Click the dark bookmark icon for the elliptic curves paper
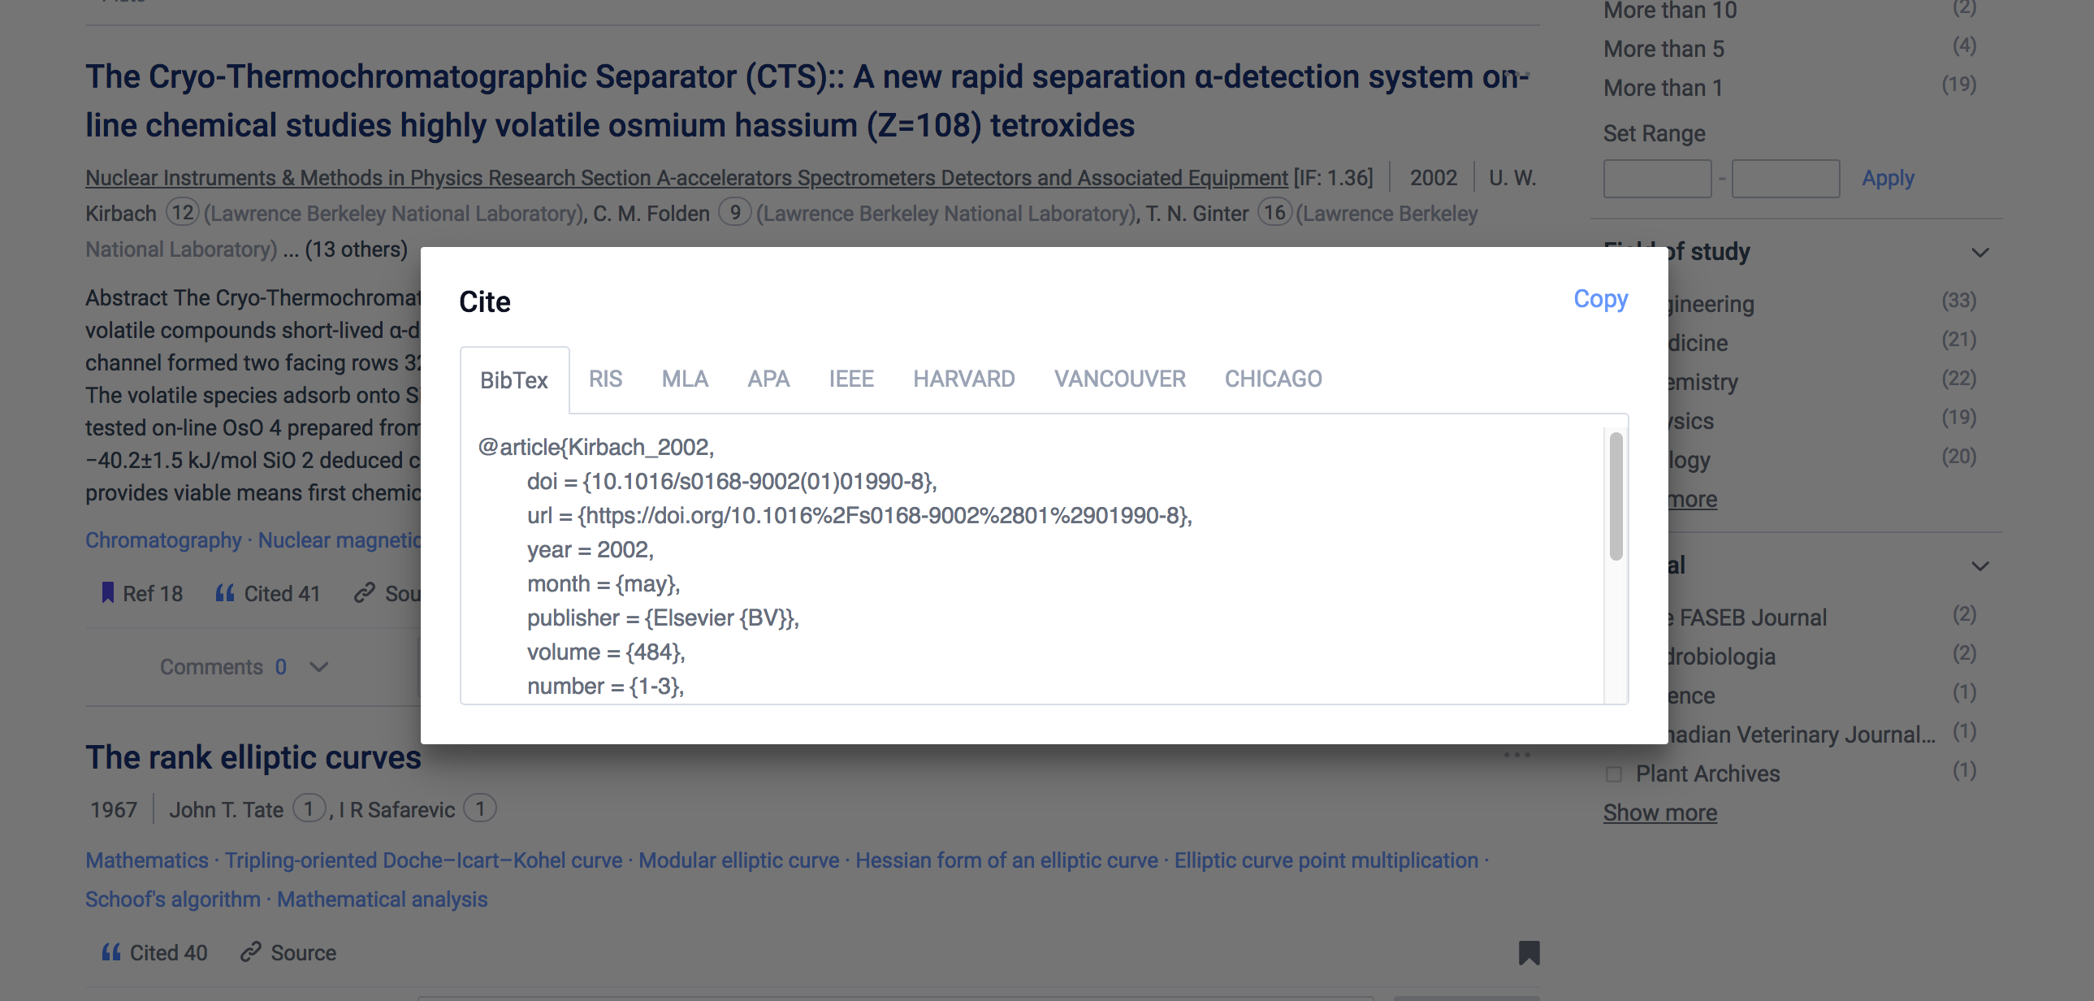Image resolution: width=2094 pixels, height=1001 pixels. (1528, 952)
